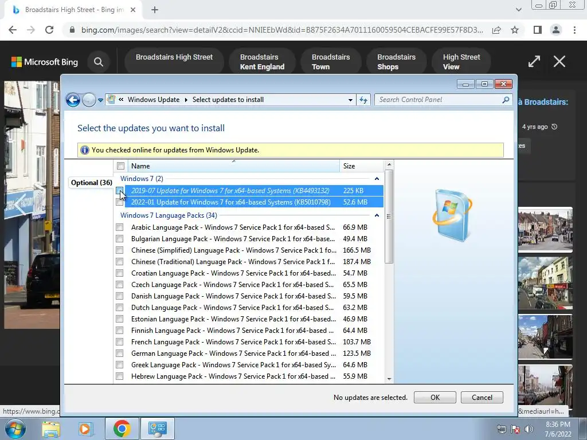Click Cancel in the Windows Update dialog
The width and height of the screenshot is (587, 440).
(x=482, y=398)
